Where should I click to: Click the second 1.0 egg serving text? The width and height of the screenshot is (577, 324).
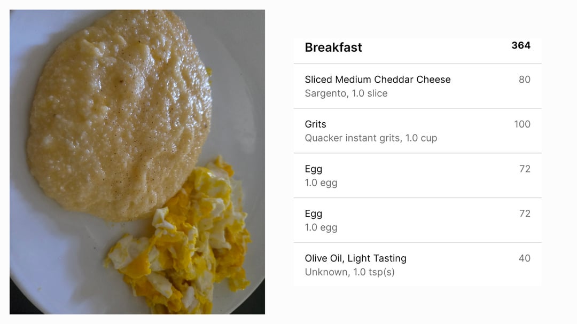tap(321, 227)
